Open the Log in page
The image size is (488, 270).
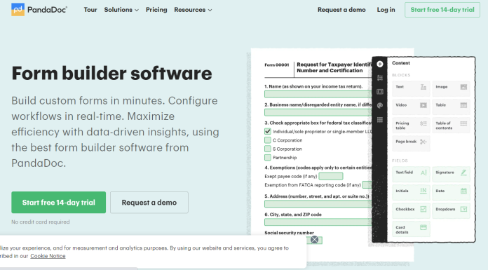386,10
